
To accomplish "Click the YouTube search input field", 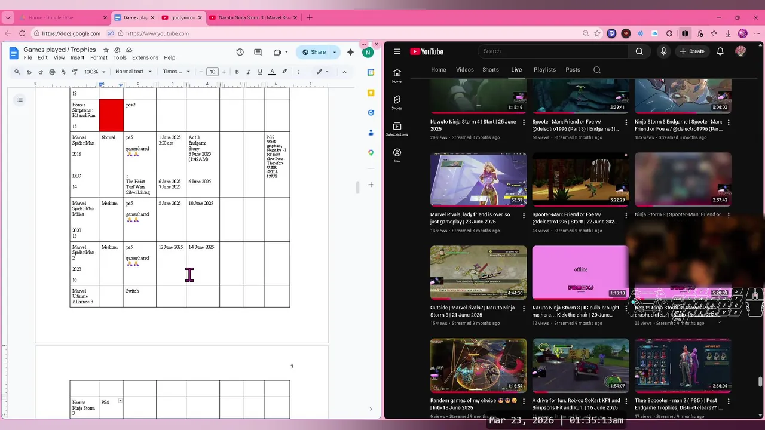I will (553, 51).
